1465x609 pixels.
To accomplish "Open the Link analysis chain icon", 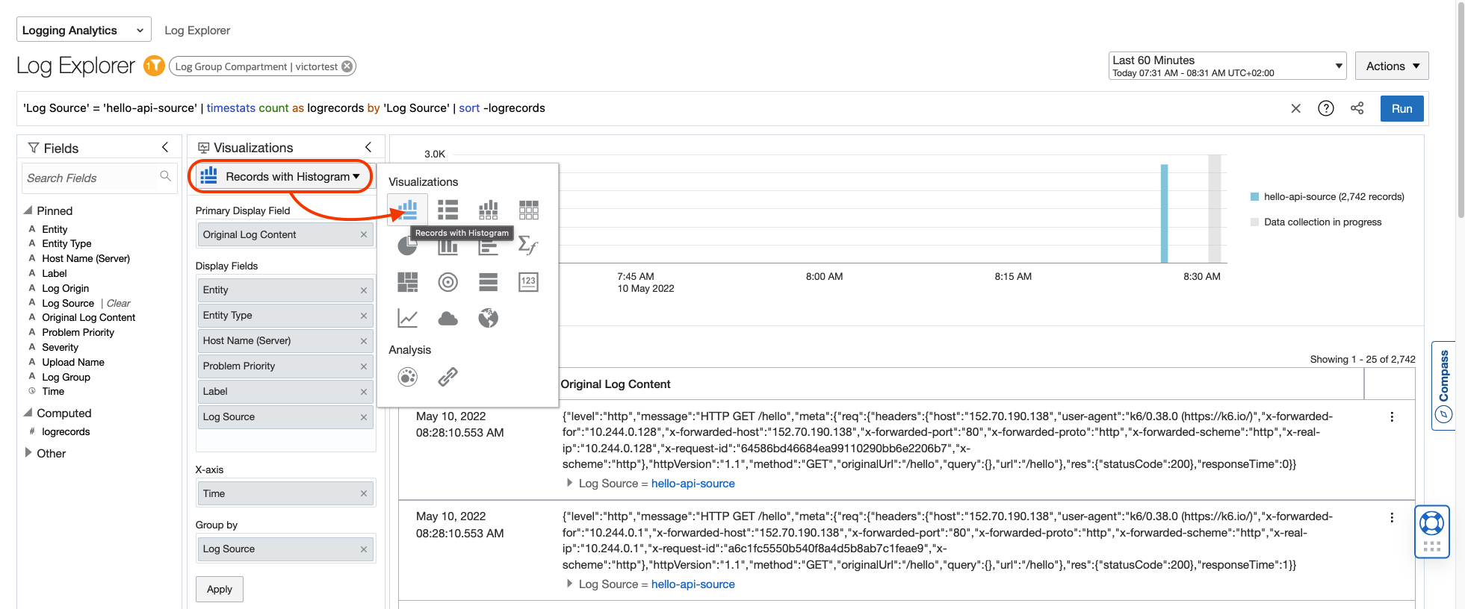I will pyautogui.click(x=447, y=377).
